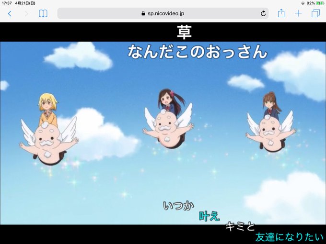This screenshot has height=244, width=326.
Task: Show all tabs with the tab overview icon
Action: (x=315, y=13)
